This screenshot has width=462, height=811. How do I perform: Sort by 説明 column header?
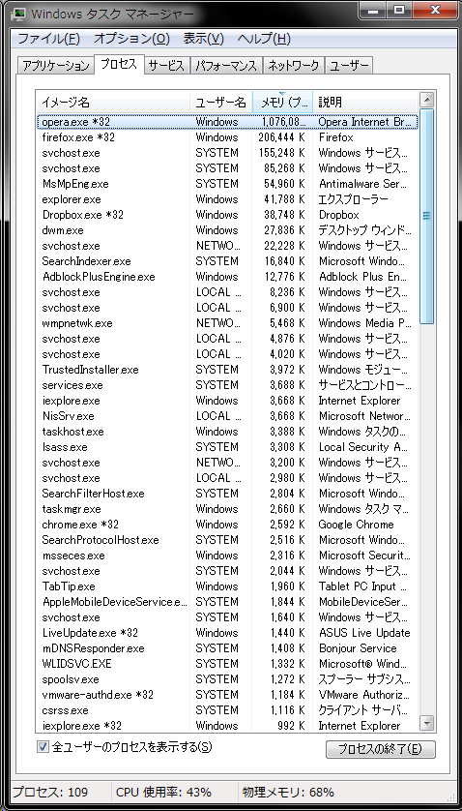[x=364, y=102]
